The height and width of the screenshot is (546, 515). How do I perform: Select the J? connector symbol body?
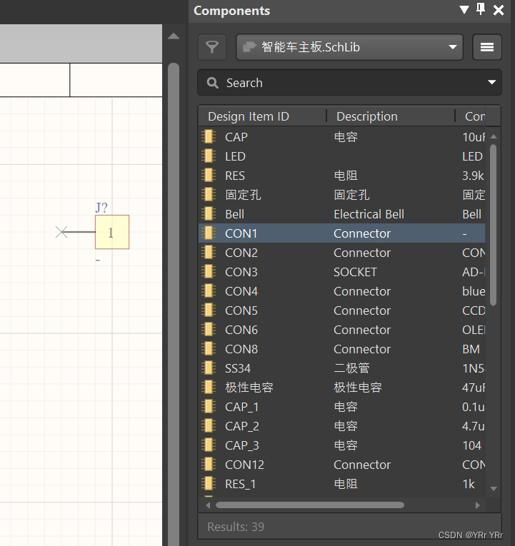coord(112,232)
